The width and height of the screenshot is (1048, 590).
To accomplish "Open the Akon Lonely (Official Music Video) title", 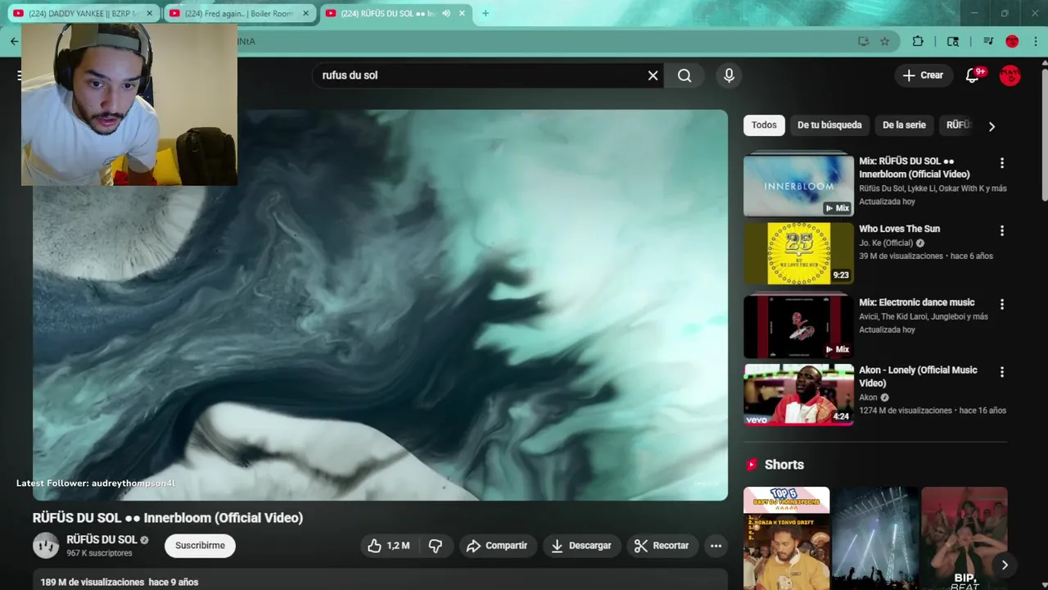I will click(x=918, y=376).
